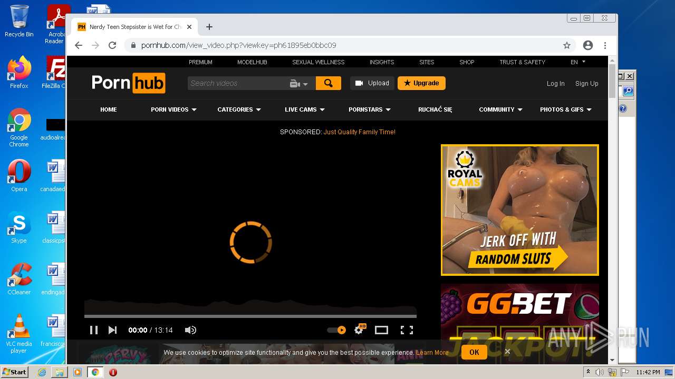Click the volume icon in system tray

pyautogui.click(x=600, y=372)
